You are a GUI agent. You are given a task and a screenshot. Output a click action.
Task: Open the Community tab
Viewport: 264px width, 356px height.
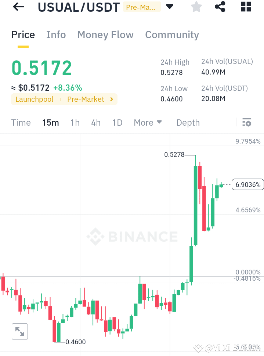pos(172,35)
